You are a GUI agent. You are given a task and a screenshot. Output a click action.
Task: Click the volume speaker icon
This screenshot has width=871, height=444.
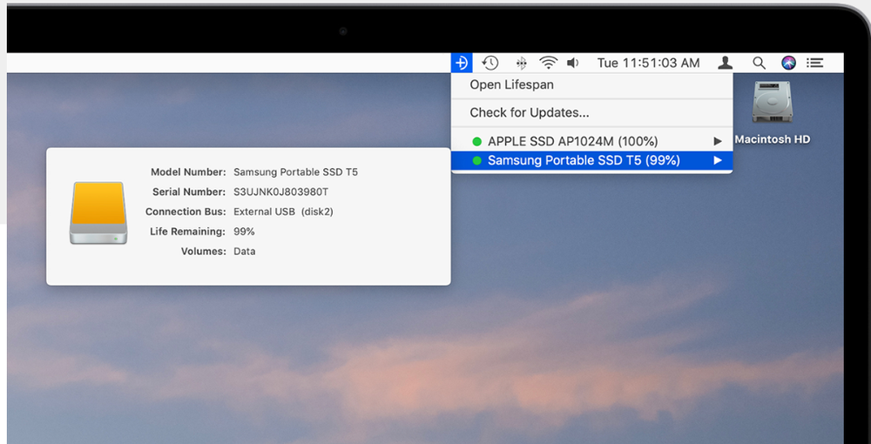pos(573,64)
